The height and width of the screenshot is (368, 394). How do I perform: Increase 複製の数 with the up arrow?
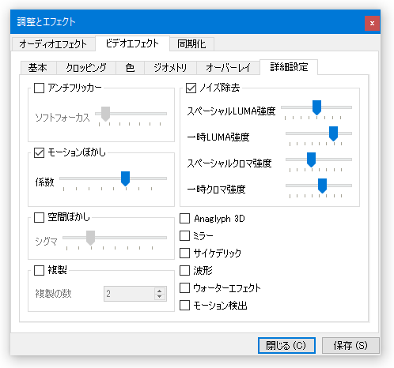point(159,291)
